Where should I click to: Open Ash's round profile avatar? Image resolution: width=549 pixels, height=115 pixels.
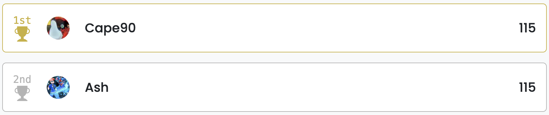[58, 87]
